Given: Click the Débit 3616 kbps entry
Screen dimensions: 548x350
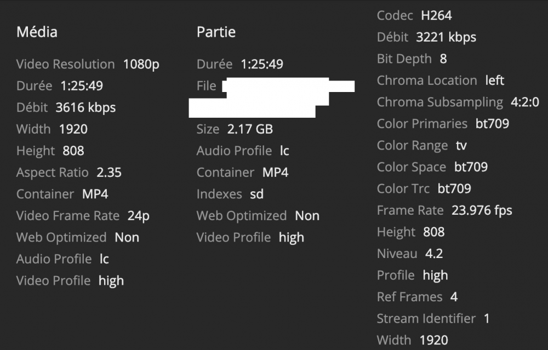Looking at the screenshot, I should point(66,107).
